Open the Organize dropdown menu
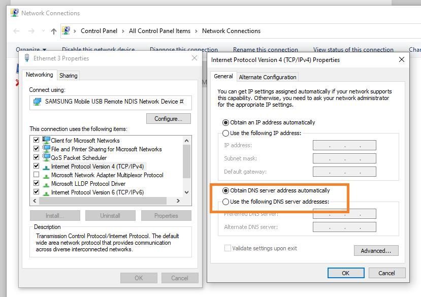This screenshot has width=421, height=297. 31,49
